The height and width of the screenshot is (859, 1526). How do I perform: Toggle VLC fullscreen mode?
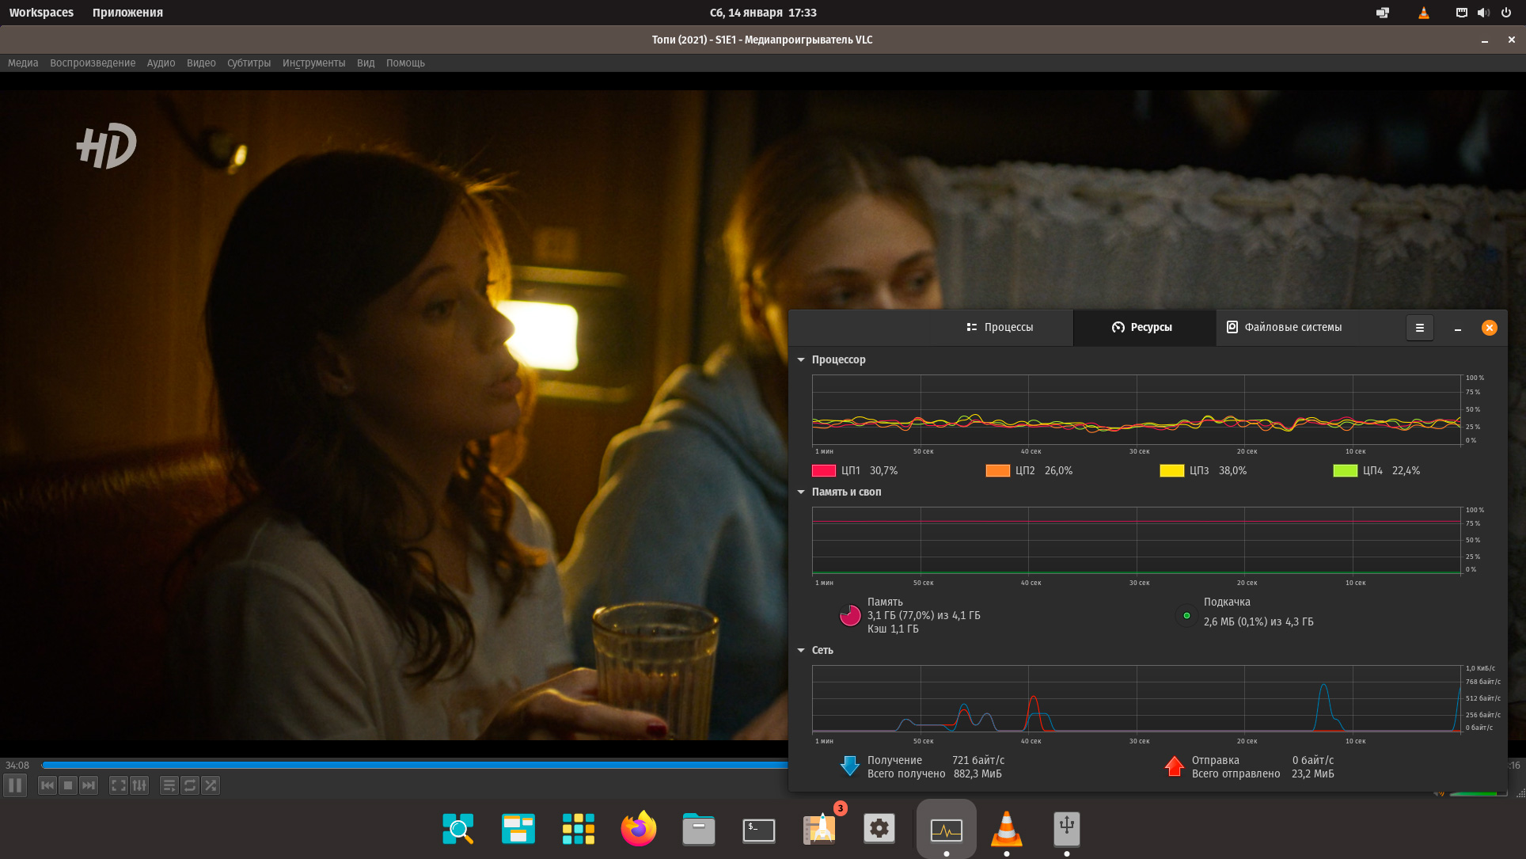pyautogui.click(x=119, y=785)
